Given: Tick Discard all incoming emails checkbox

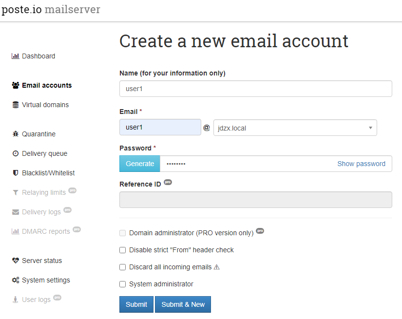Looking at the screenshot, I should [123, 267].
